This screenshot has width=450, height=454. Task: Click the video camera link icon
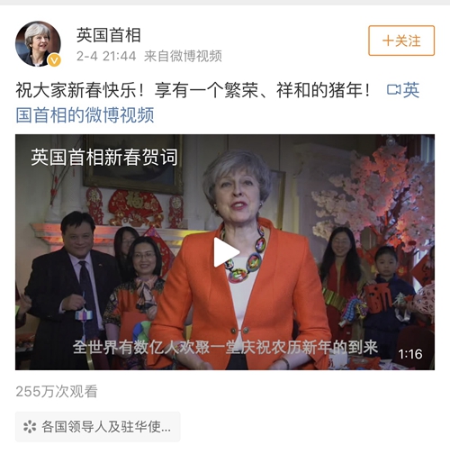pos(393,89)
